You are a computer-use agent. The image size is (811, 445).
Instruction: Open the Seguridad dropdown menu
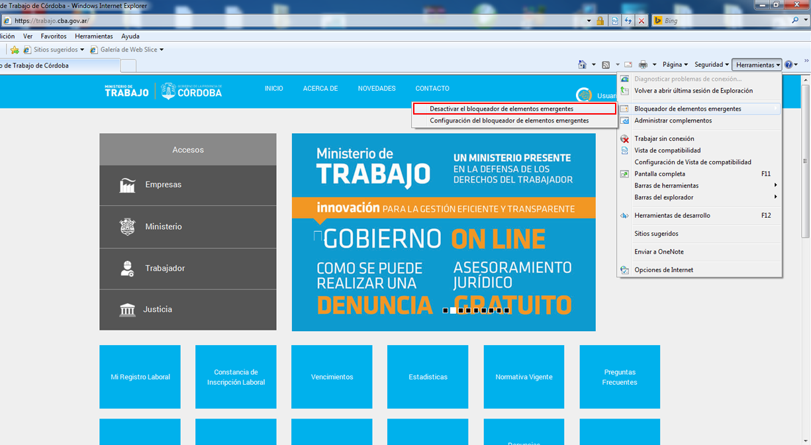[x=711, y=65]
